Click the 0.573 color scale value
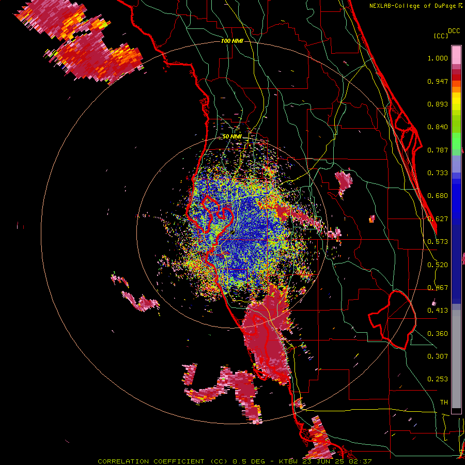This screenshot has width=465, height=465. pyautogui.click(x=438, y=242)
